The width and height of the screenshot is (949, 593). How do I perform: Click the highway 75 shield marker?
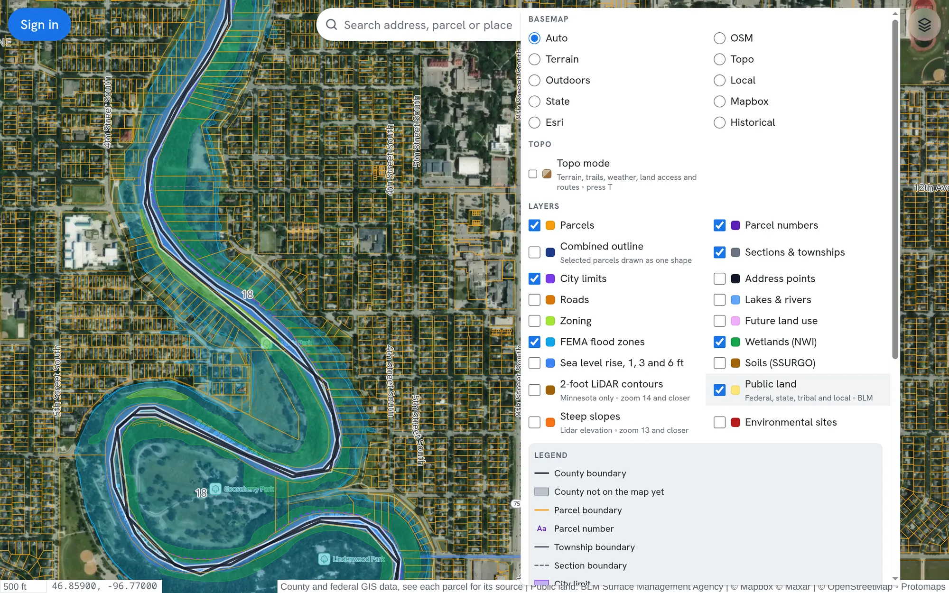click(516, 504)
